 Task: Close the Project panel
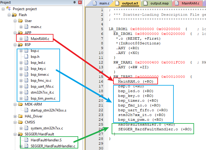click(79, 3)
